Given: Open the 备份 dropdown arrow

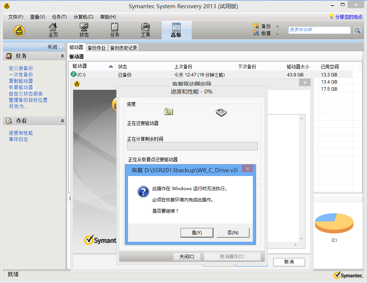Looking at the screenshot, I should [277, 26].
